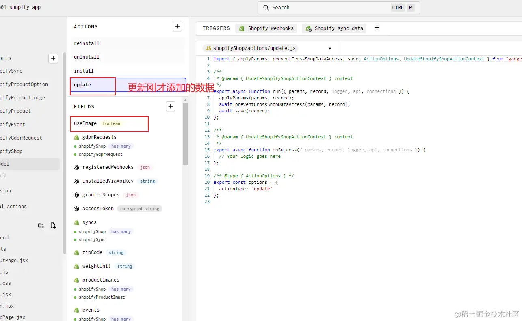Select the reinstall action
The image size is (522, 321).
click(x=128, y=43)
